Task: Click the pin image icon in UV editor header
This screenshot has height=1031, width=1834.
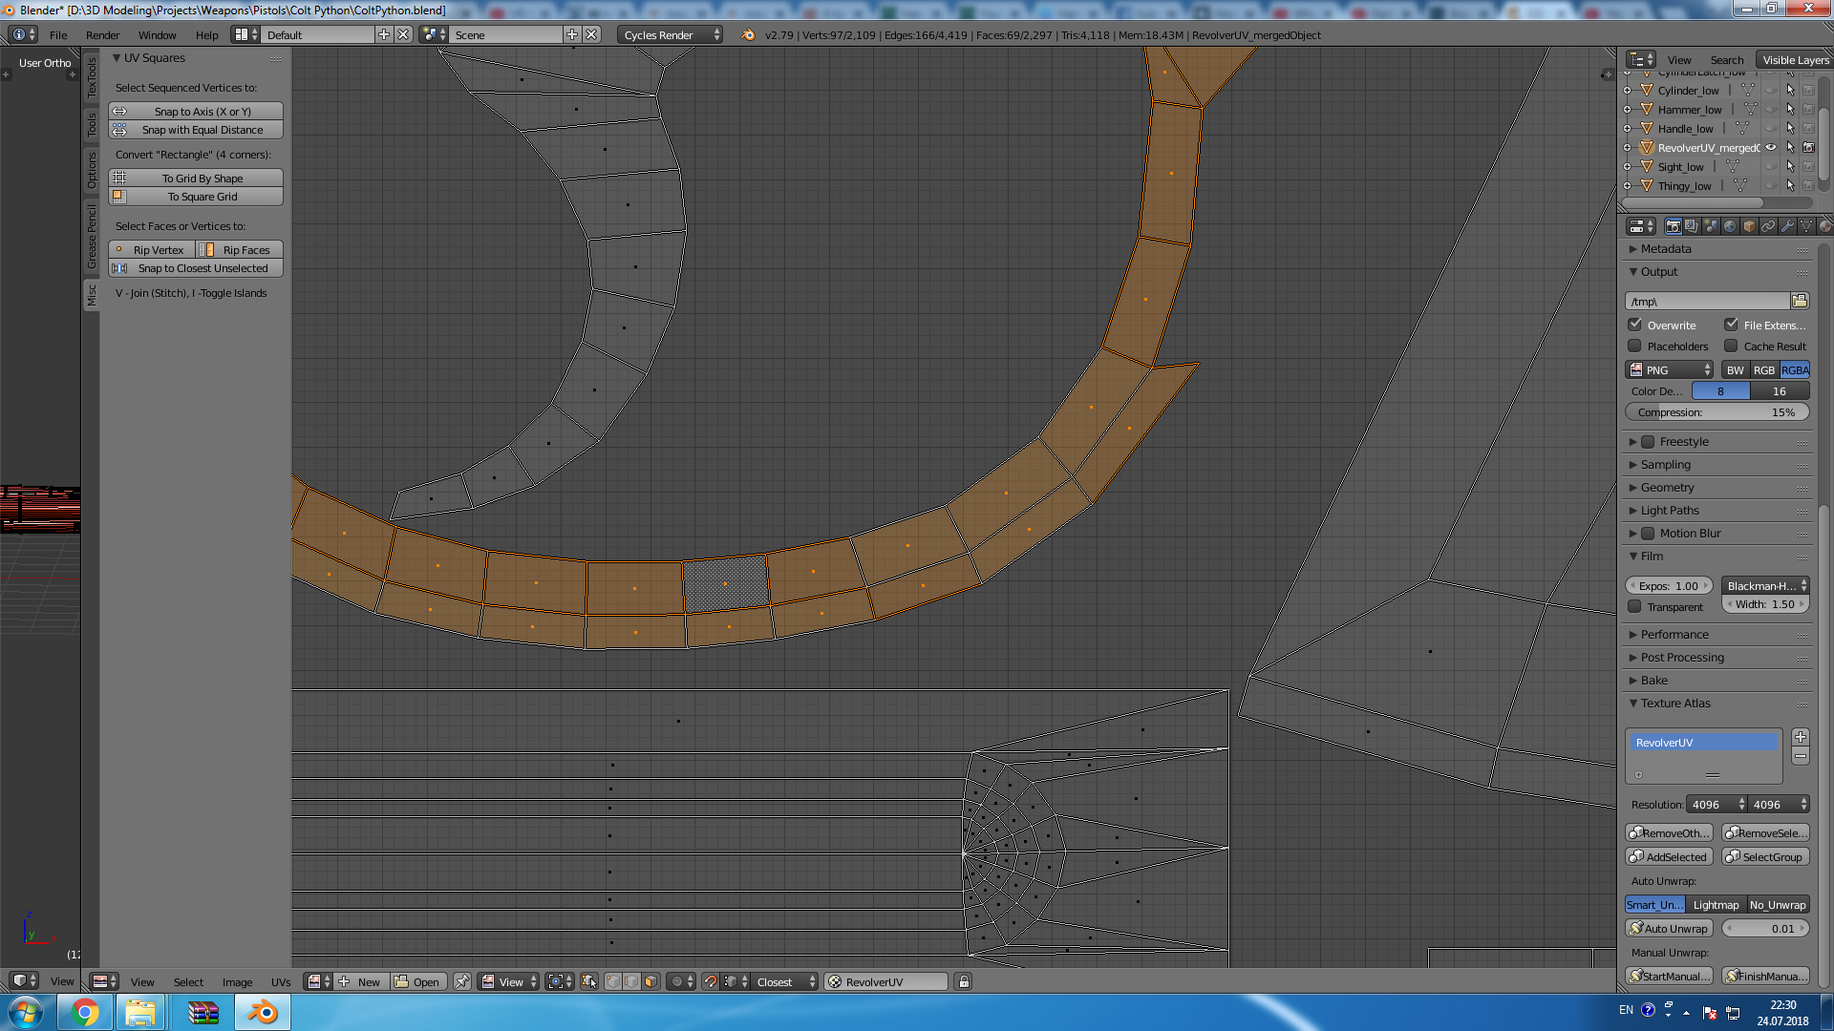Action: pyautogui.click(x=462, y=981)
